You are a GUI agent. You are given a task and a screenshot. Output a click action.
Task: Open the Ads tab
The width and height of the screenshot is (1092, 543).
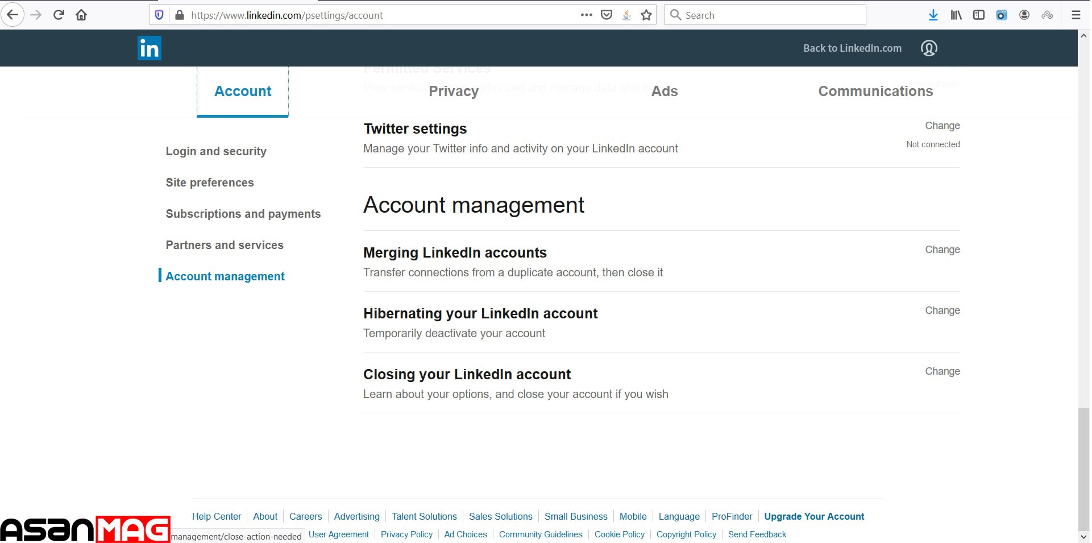click(x=665, y=91)
